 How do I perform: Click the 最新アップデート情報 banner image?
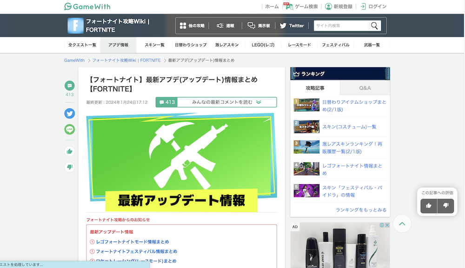[x=181, y=162]
